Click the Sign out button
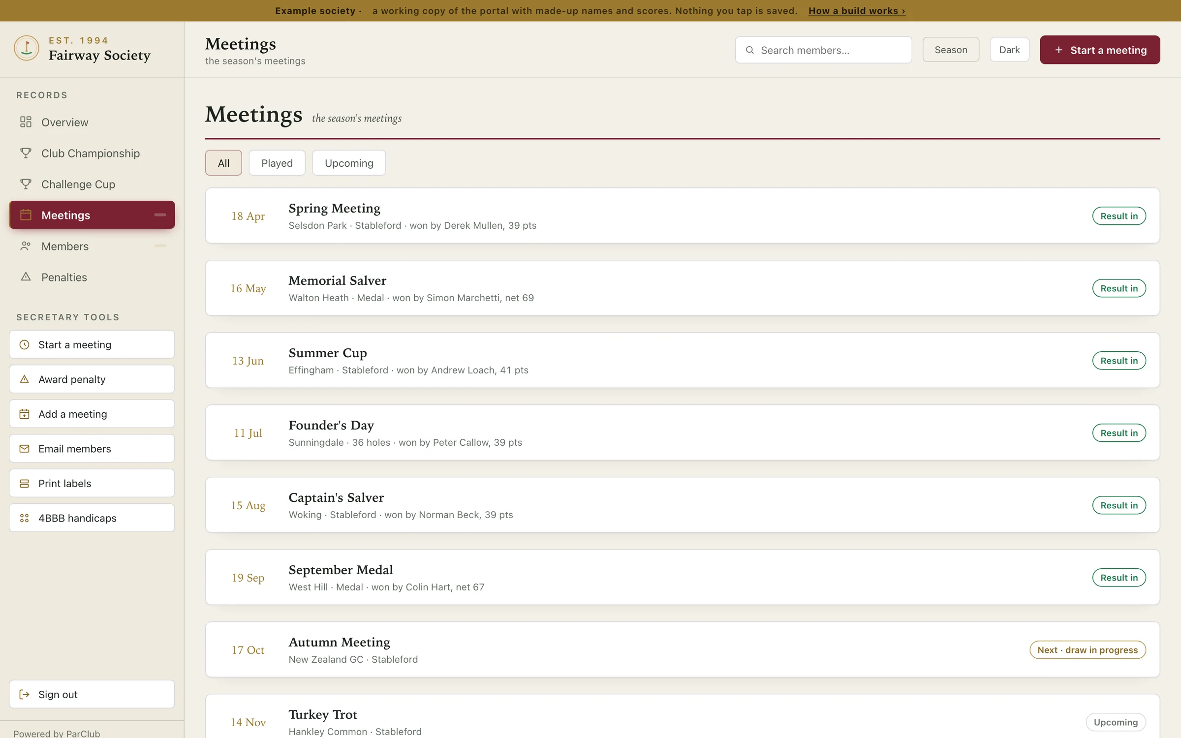 coord(92,694)
